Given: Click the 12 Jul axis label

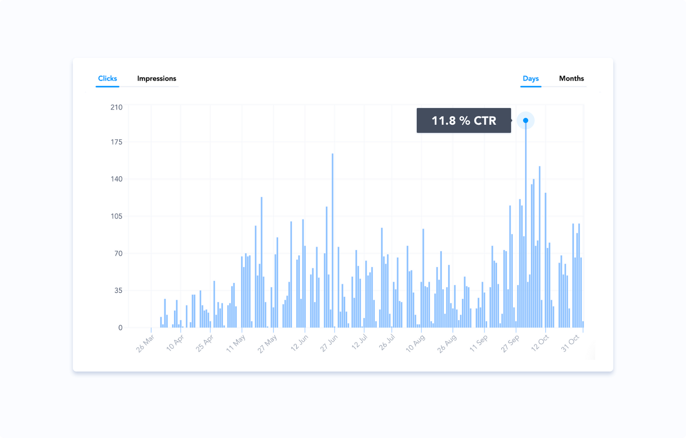Looking at the screenshot, I should (x=359, y=342).
